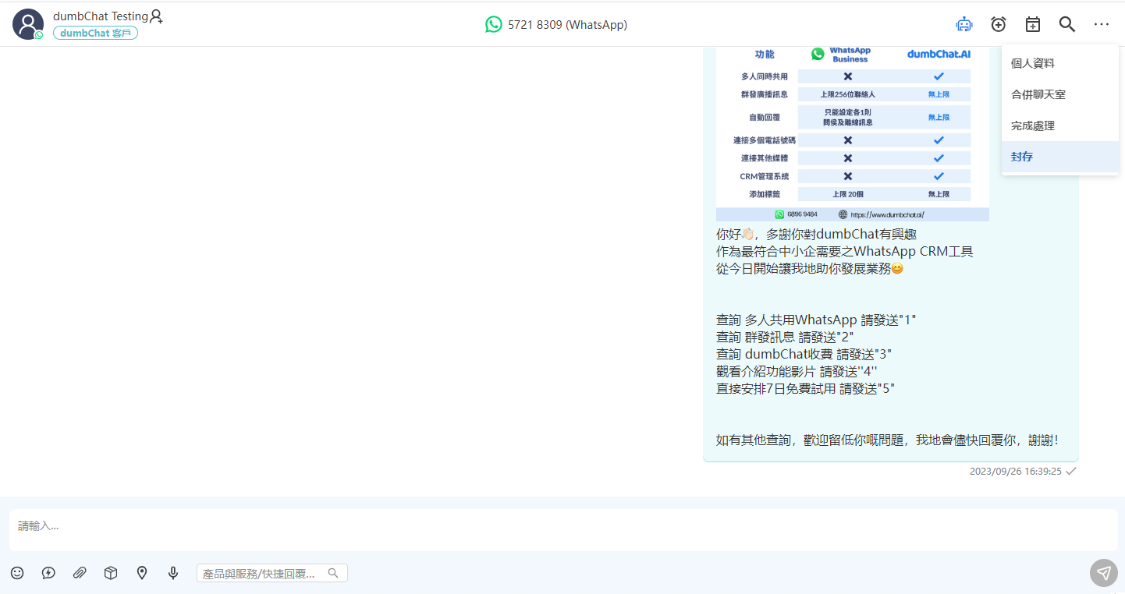Open quick reply lightning bubble icon
The height and width of the screenshot is (594, 1125).
(48, 573)
